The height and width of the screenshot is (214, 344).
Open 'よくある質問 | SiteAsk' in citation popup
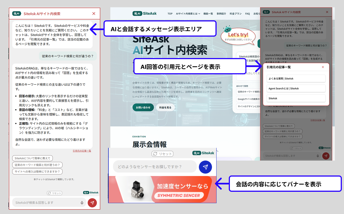[296, 78]
